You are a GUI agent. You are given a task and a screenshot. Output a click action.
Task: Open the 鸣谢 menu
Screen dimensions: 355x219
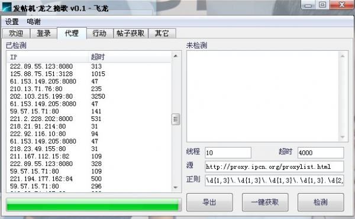pos(34,22)
